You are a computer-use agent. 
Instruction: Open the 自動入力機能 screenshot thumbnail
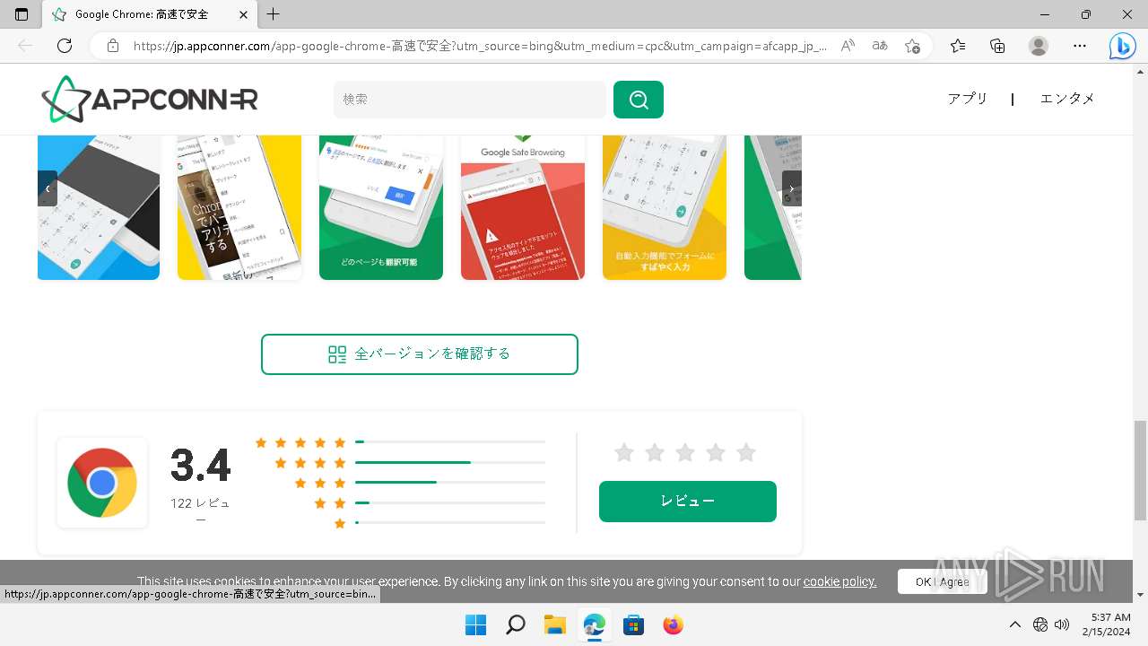click(665, 207)
